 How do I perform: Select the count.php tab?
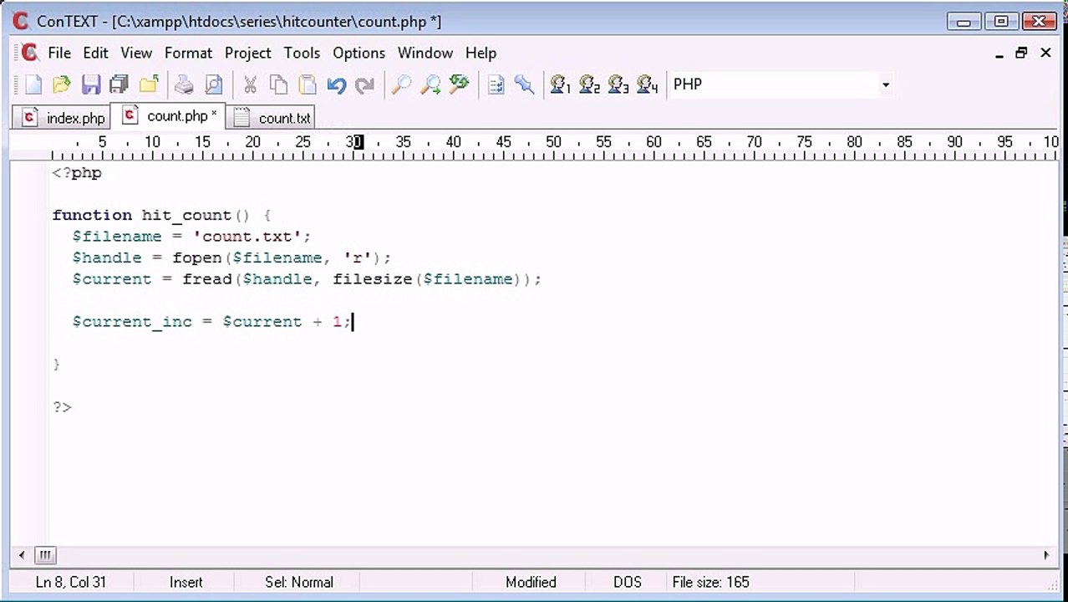click(170, 116)
